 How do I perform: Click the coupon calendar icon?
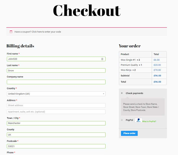[11, 32]
